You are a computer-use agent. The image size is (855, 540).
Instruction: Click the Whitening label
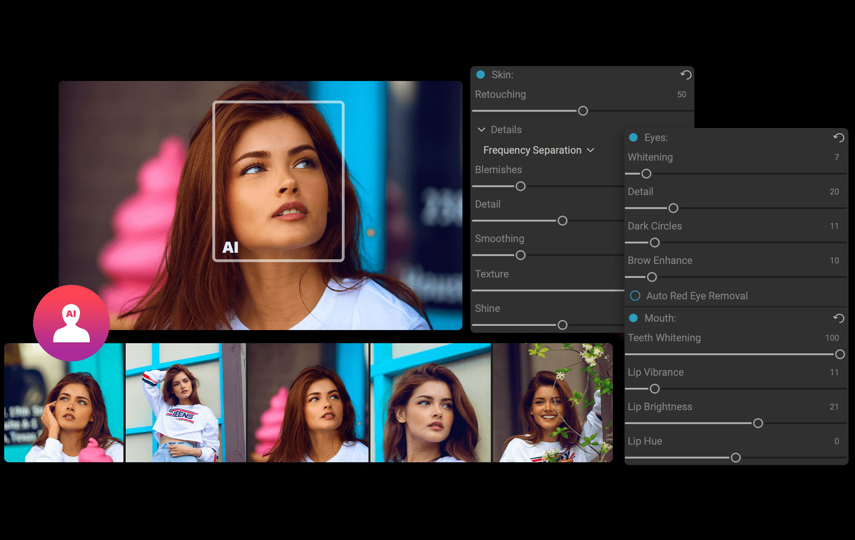pyautogui.click(x=650, y=157)
